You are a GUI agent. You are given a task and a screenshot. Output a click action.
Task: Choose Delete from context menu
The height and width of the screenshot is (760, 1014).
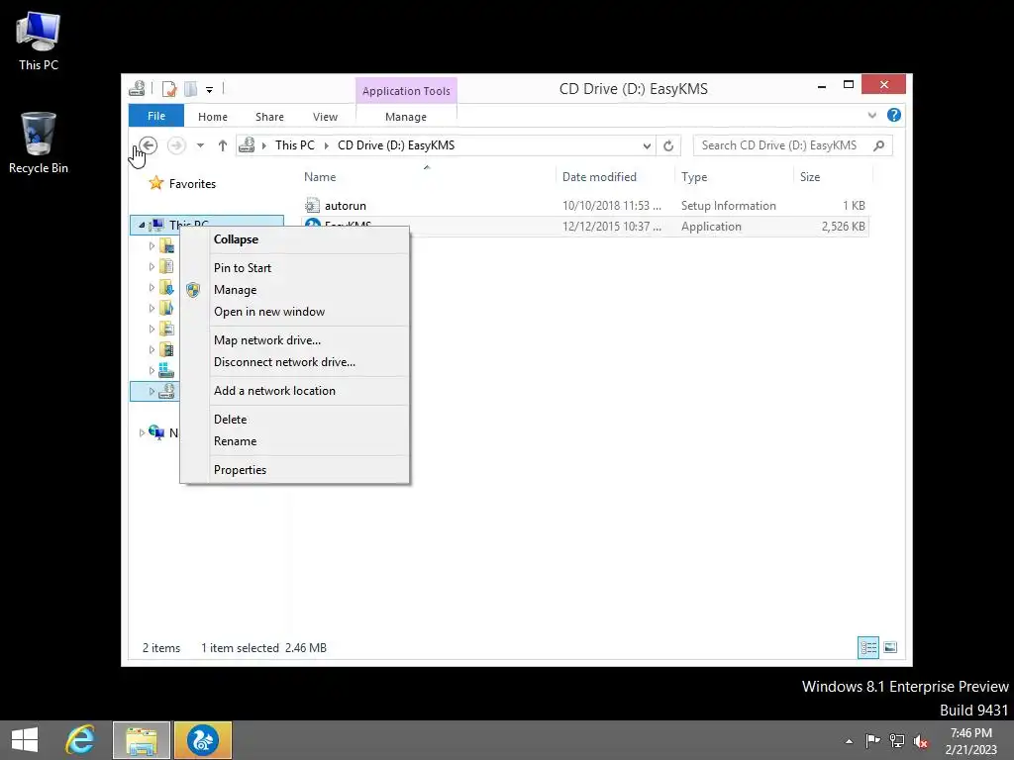pos(294,419)
